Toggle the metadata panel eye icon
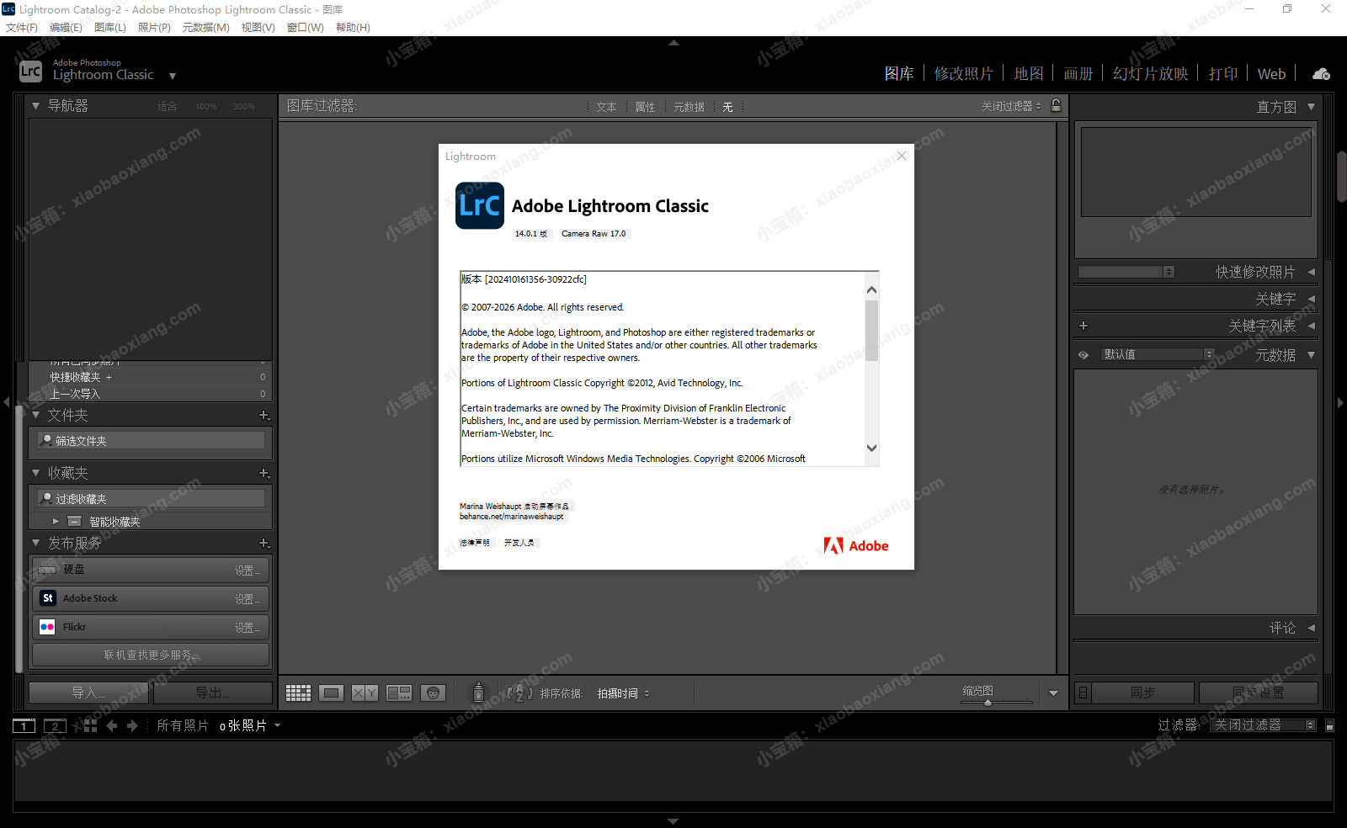Screen dimensions: 1347x828 click(x=1083, y=355)
